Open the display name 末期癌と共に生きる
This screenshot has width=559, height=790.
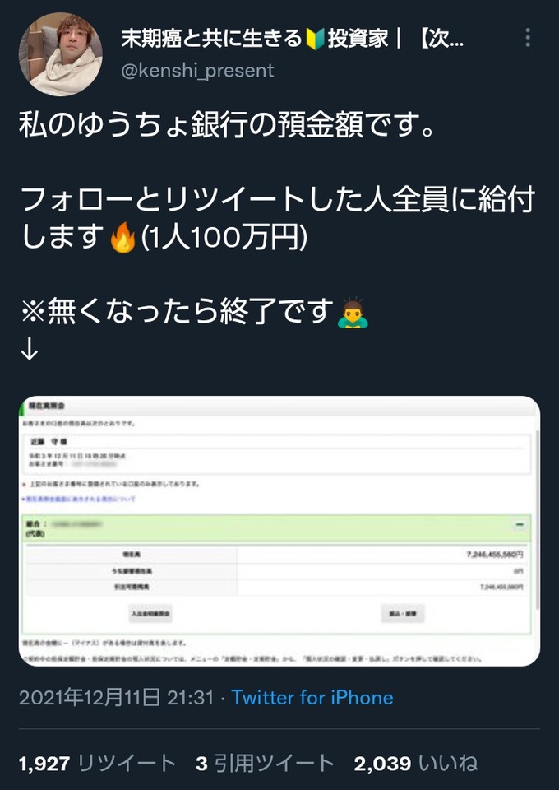[x=211, y=39]
